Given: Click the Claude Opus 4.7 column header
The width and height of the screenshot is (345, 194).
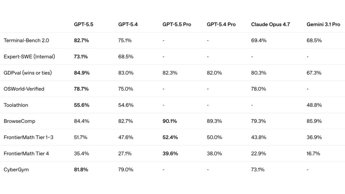Looking at the screenshot, I should tap(270, 25).
